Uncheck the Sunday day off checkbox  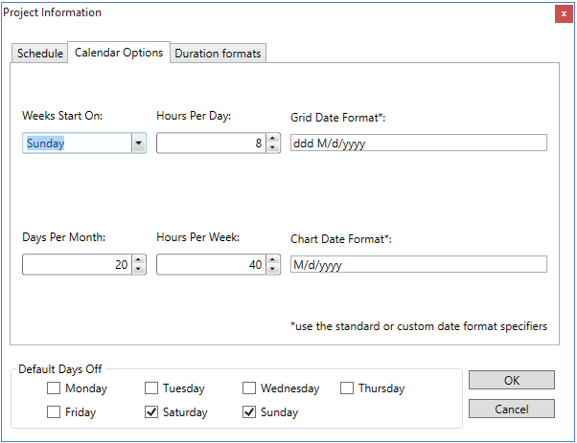tap(250, 412)
